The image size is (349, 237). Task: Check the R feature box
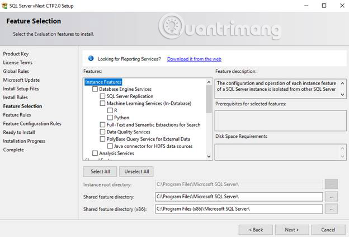click(x=110, y=110)
